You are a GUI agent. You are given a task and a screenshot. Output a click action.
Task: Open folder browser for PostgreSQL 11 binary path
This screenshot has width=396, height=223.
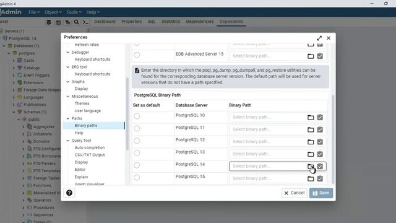click(311, 129)
